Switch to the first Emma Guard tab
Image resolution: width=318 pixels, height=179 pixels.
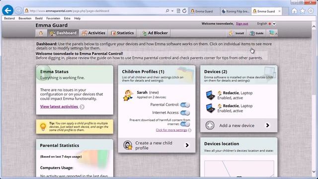pos(204,11)
